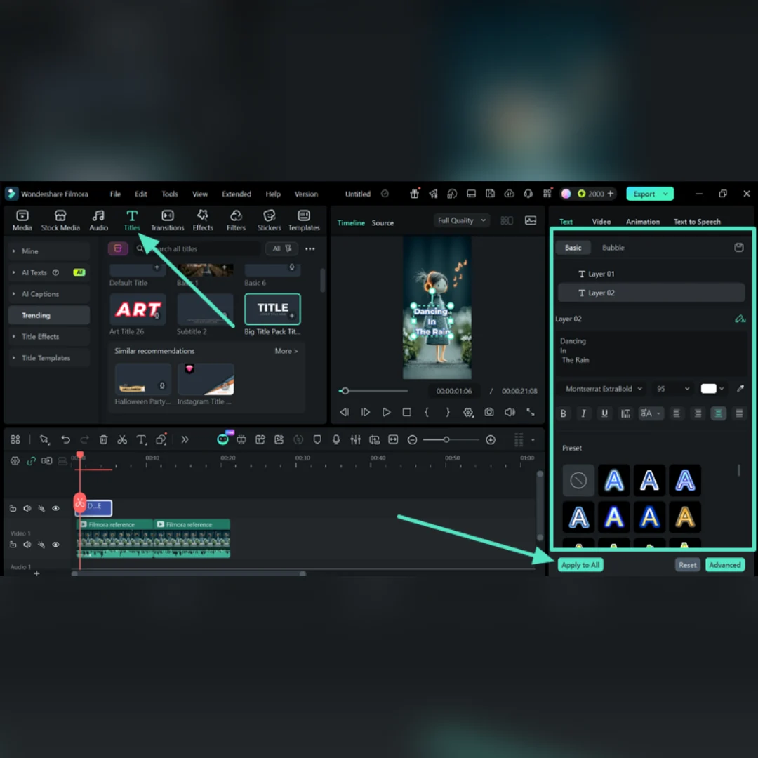The height and width of the screenshot is (758, 758).
Task: Toggle bold text formatting
Action: (563, 413)
